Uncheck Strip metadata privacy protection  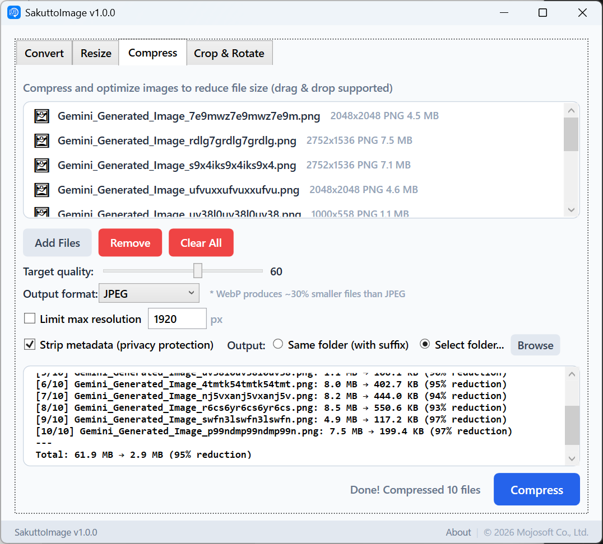click(30, 345)
